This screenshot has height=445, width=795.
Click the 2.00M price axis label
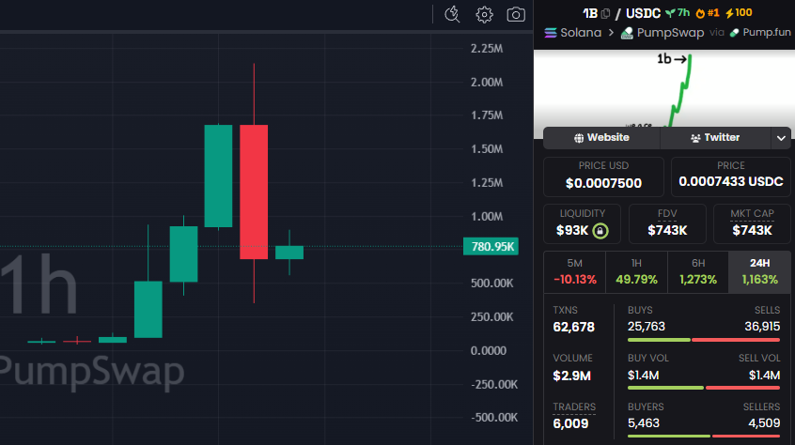[x=487, y=82]
